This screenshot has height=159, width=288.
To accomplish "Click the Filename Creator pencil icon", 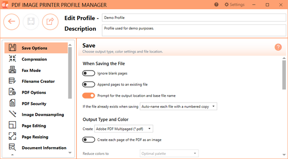I will tap(13, 81).
